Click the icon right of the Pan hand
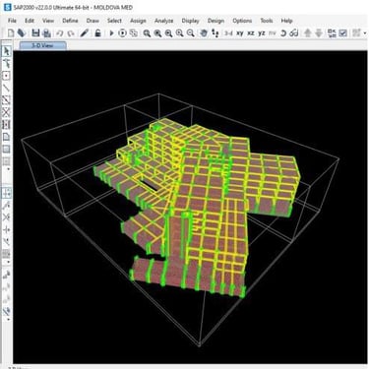Viewport: 369px width, 369px height. (x=215, y=33)
